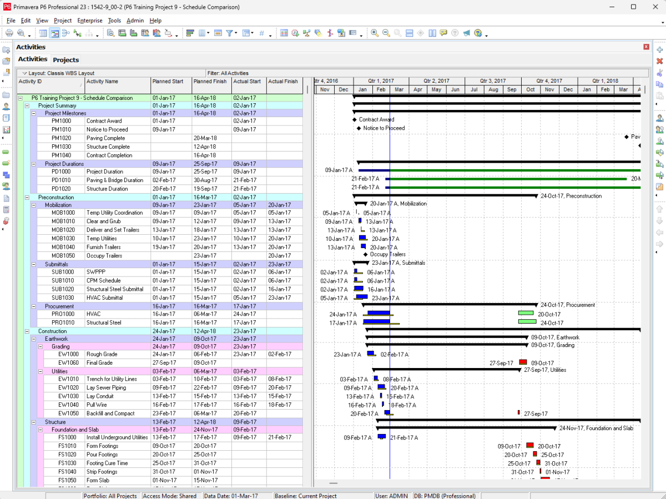
Task: Collapse the Procurement WBS node
Action: pyautogui.click(x=33, y=306)
